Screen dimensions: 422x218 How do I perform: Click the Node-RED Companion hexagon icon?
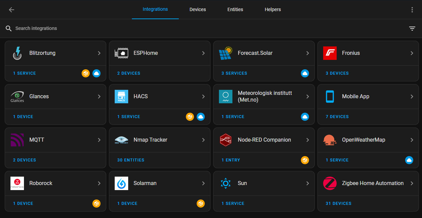click(225, 140)
